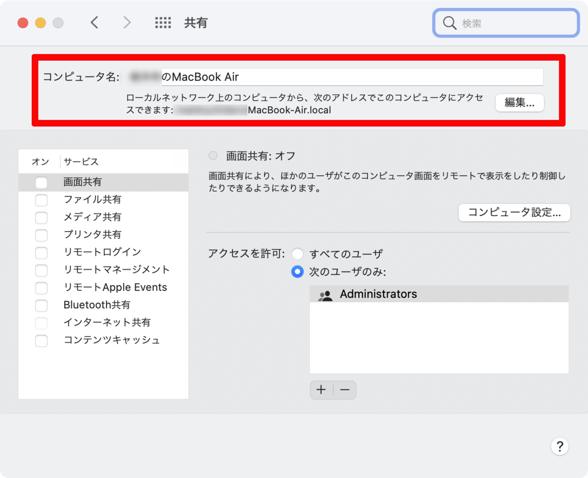Enable Bluetooth共有 checkbox
588x478 pixels.
tap(42, 306)
